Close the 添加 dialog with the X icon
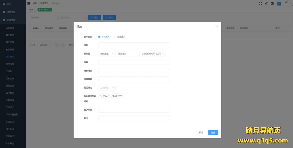The image size is (293, 148). click(x=217, y=26)
